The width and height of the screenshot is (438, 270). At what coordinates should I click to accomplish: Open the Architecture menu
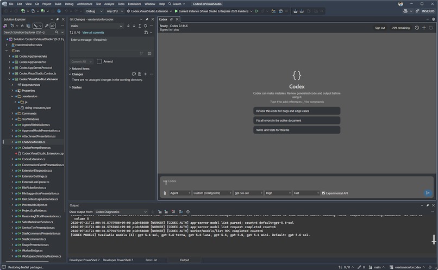tap(85, 4)
